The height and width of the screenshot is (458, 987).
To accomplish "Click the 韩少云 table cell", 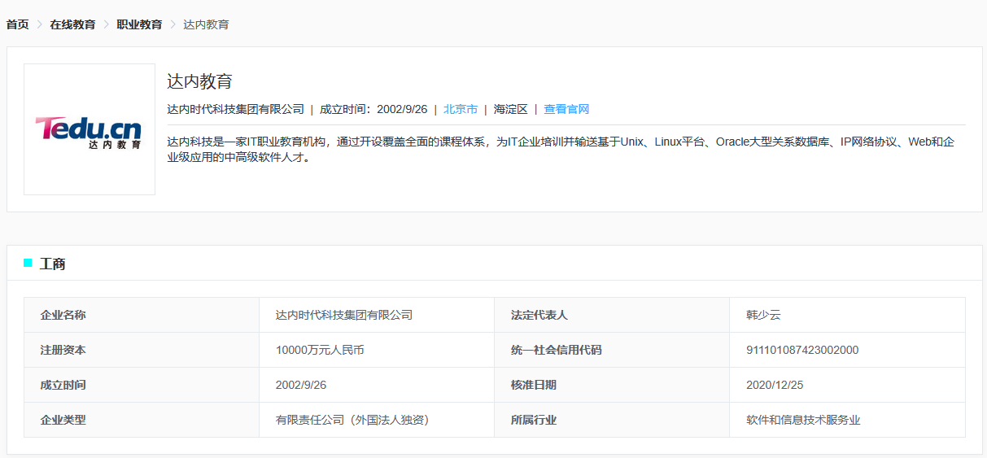I will [763, 315].
